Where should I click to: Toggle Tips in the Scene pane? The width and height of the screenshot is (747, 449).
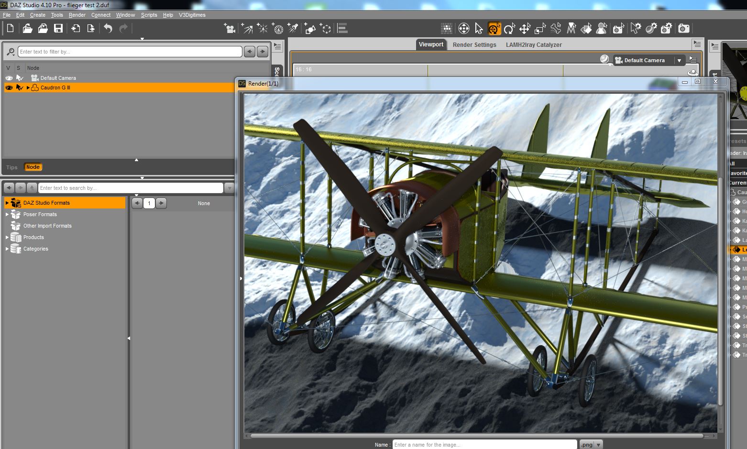12,167
